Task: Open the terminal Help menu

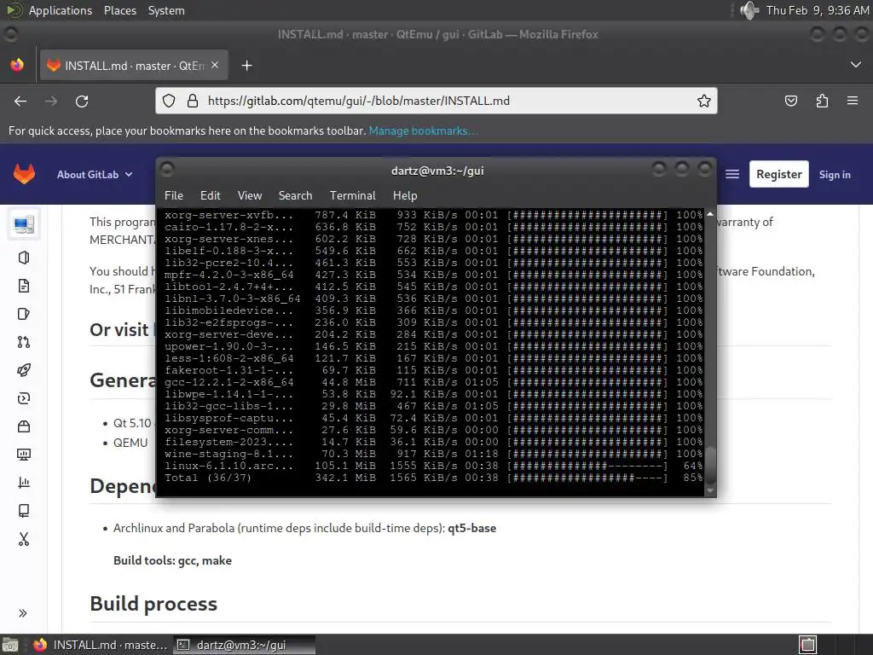Action: click(x=405, y=195)
